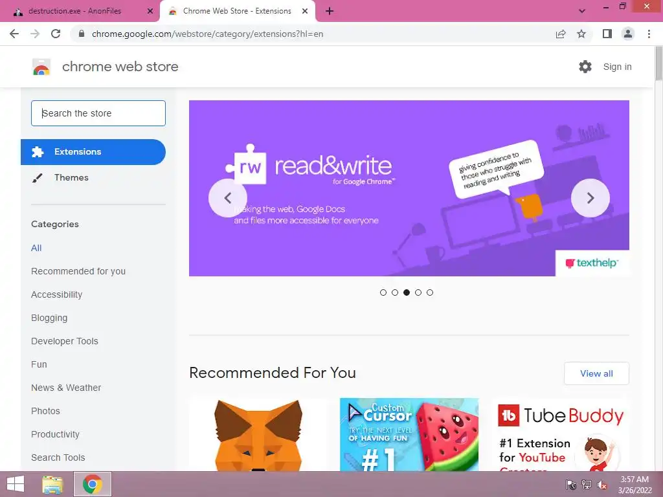Bookmark this tab with the star icon
The height and width of the screenshot is (497, 663).
point(581,34)
